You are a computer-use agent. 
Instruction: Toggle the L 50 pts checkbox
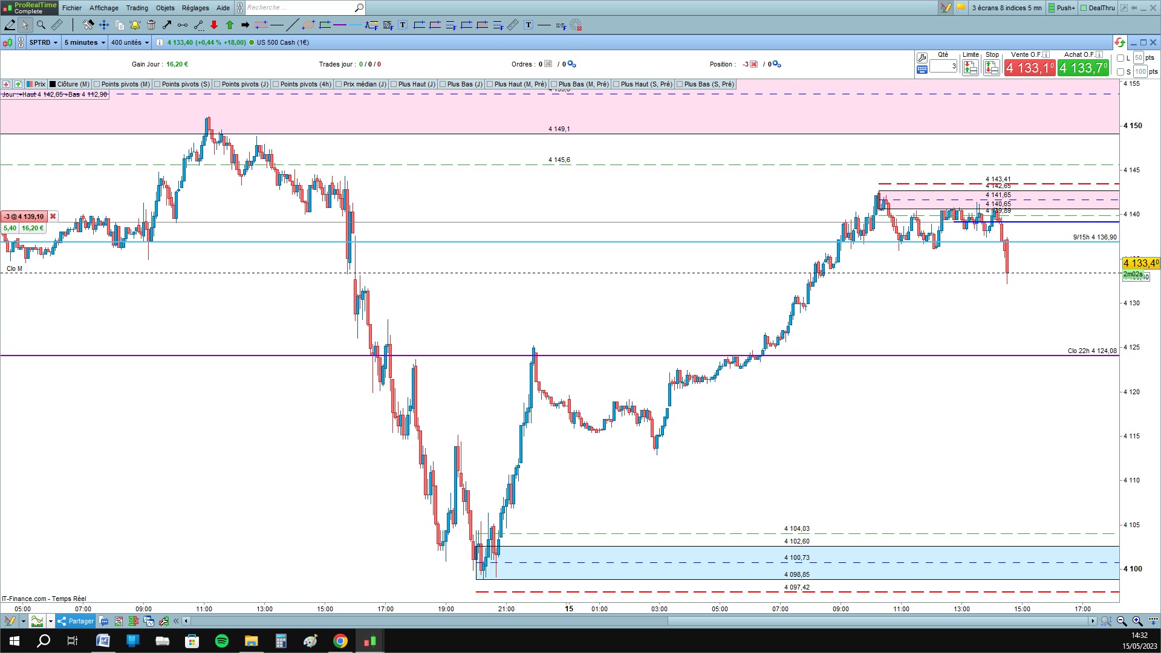point(1120,58)
